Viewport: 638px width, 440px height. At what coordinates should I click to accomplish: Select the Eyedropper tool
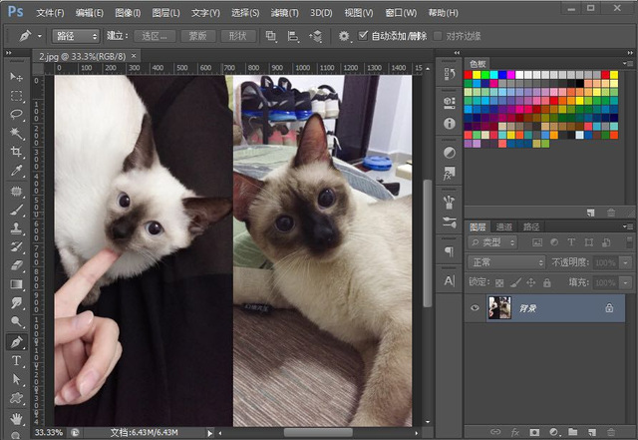coord(17,172)
